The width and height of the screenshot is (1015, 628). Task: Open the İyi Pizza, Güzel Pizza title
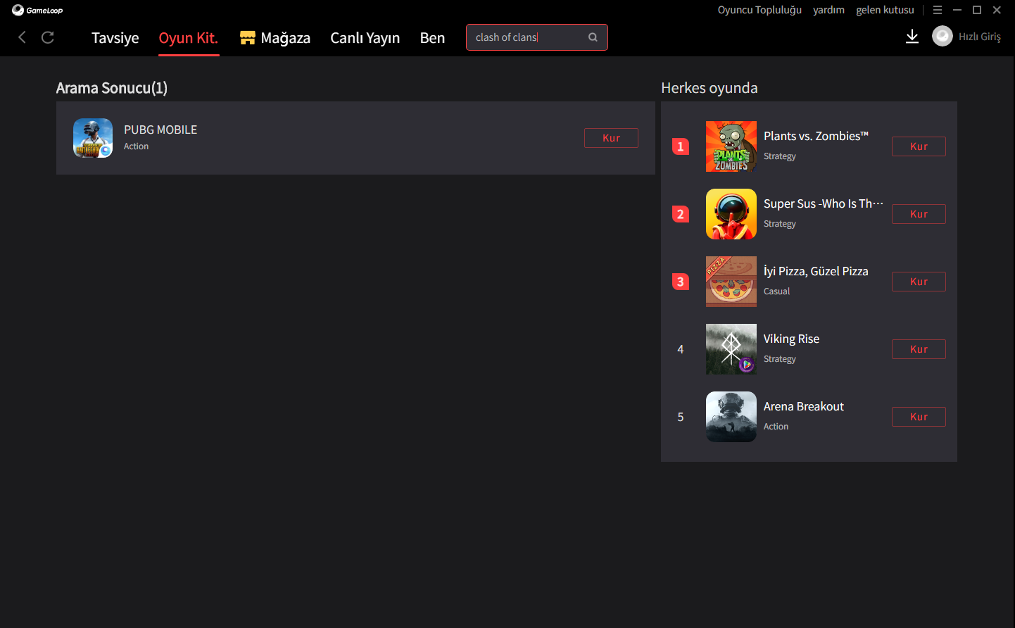click(x=816, y=271)
